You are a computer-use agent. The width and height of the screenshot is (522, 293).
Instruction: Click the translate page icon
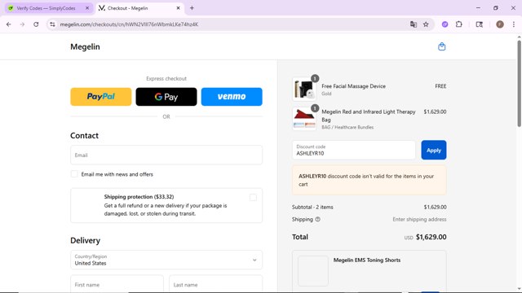414,24
